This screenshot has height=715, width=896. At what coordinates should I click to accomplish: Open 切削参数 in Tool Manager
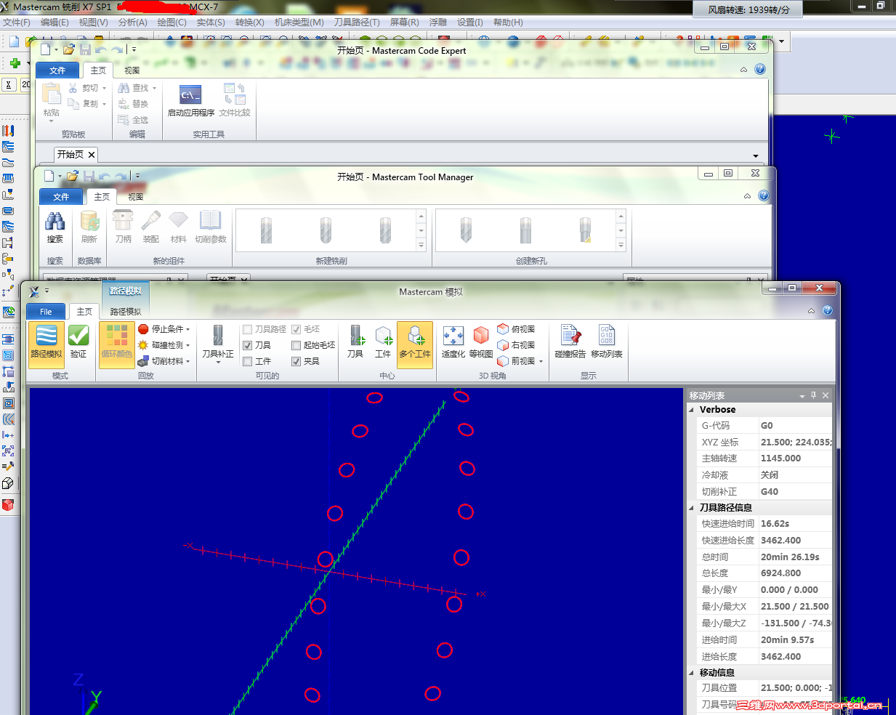point(211,227)
